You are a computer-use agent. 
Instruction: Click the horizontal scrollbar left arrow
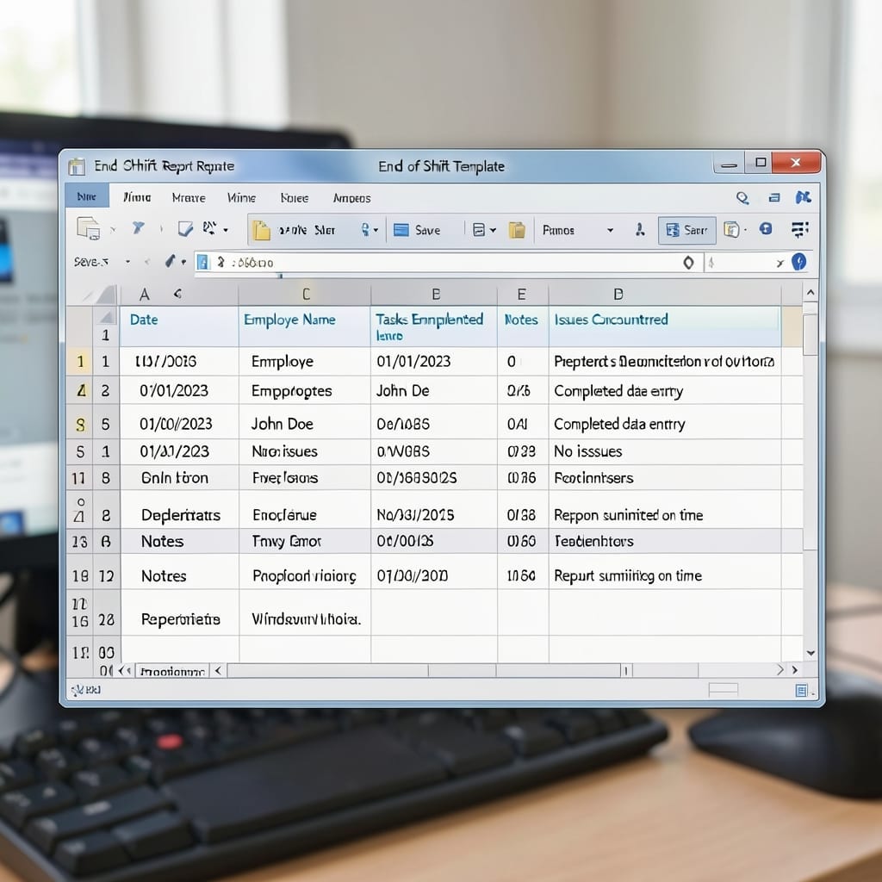(218, 670)
